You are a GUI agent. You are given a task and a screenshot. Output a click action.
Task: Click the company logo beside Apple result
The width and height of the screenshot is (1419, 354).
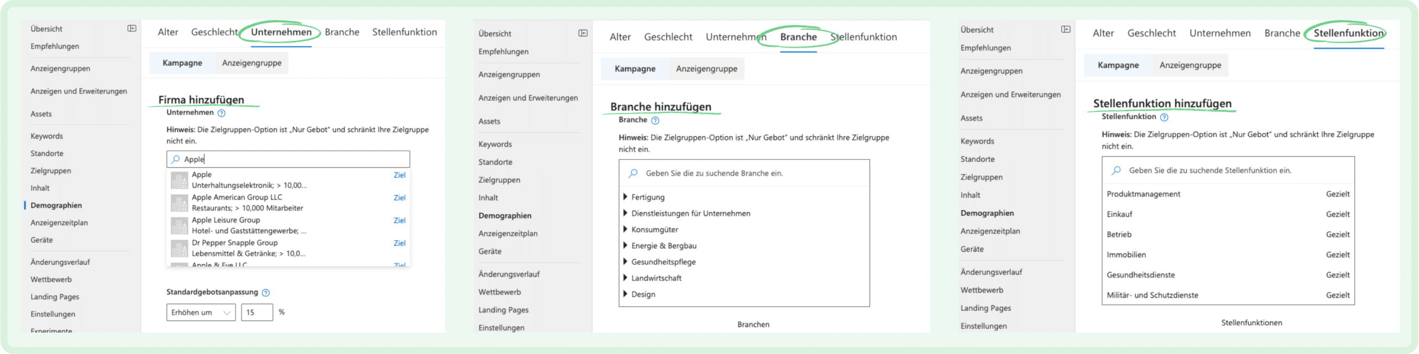click(180, 180)
